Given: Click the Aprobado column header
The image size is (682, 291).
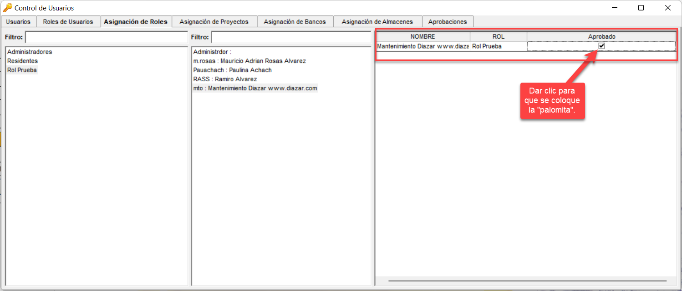Looking at the screenshot, I should (x=602, y=36).
